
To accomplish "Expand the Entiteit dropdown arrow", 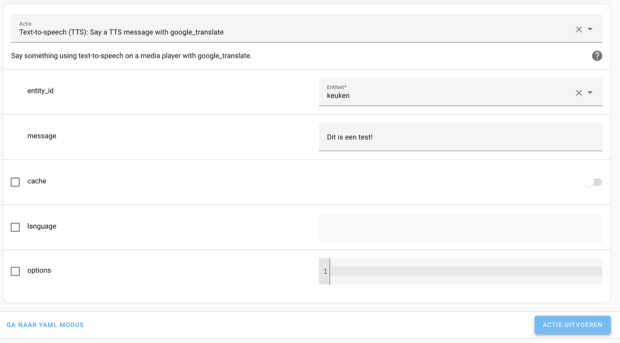I will coord(590,93).
